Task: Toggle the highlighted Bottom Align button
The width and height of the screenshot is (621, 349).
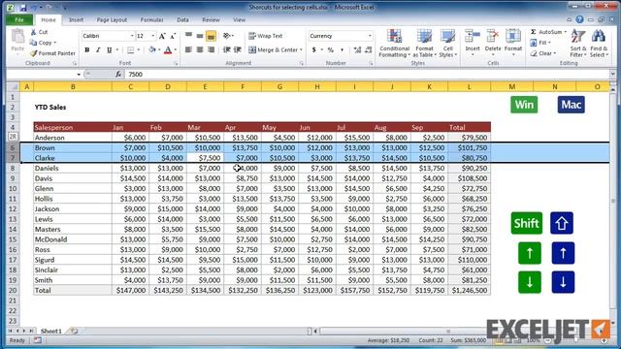Action: coord(212,36)
